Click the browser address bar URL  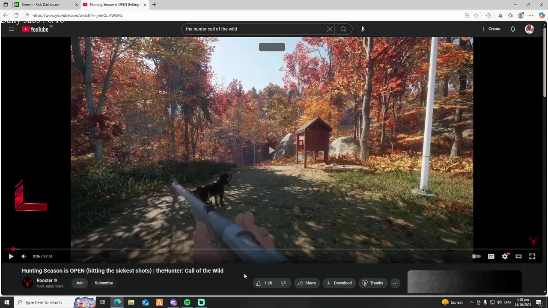[x=77, y=15]
